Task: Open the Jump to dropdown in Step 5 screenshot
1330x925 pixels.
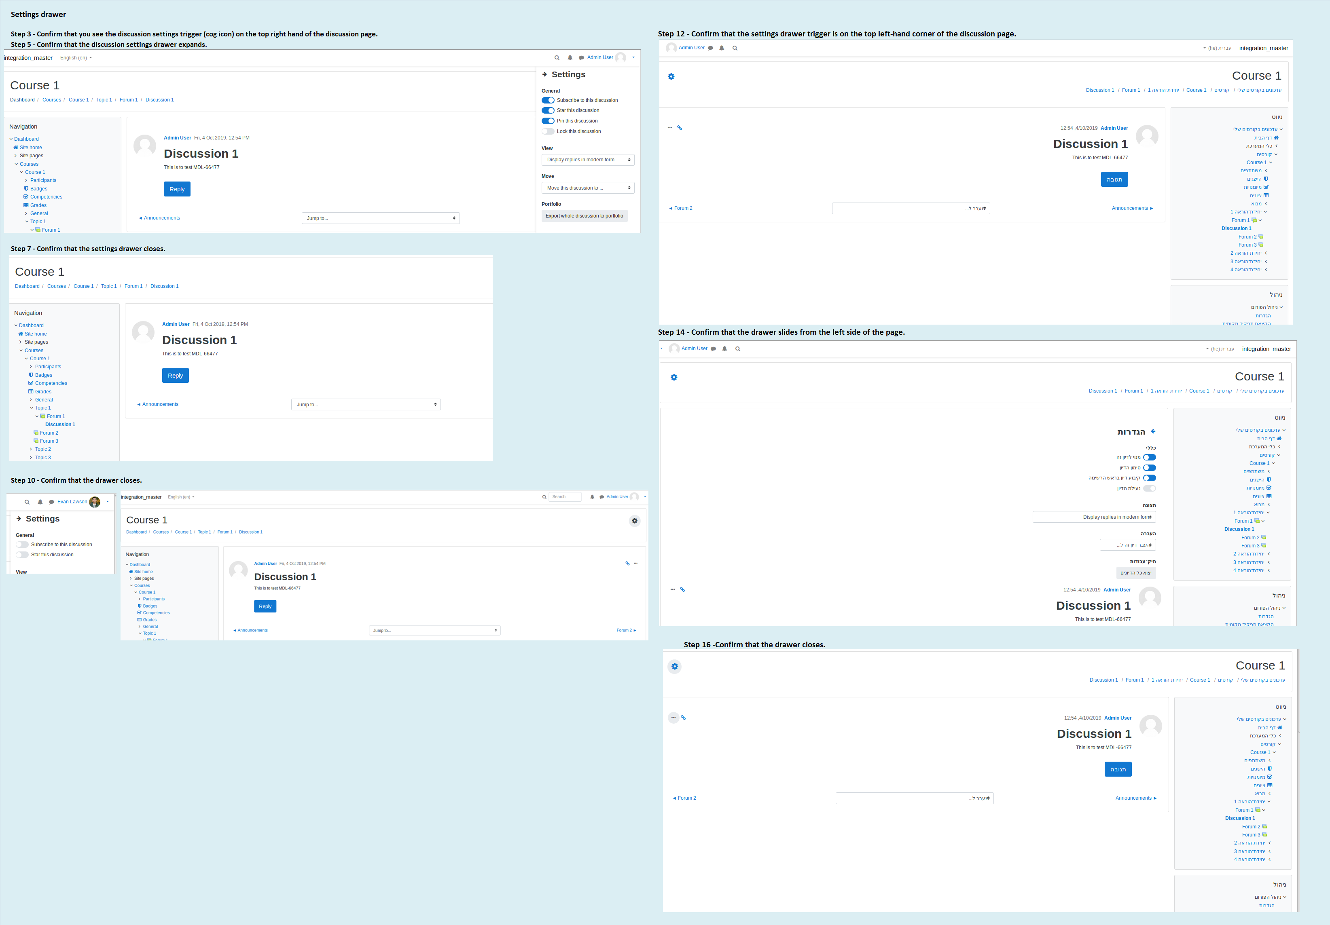Action: point(380,218)
